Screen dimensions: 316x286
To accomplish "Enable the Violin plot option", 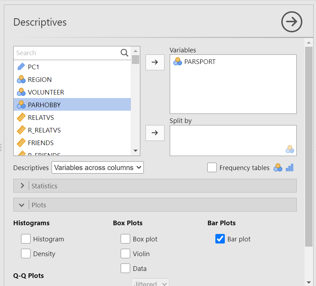I will tap(125, 254).
